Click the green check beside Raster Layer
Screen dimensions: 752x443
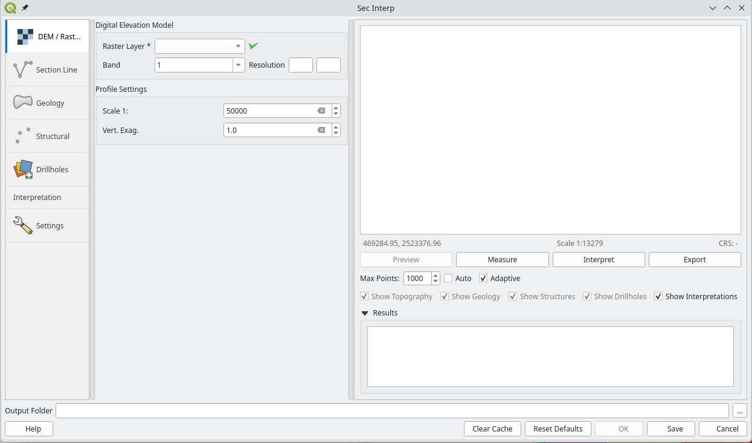(x=253, y=45)
